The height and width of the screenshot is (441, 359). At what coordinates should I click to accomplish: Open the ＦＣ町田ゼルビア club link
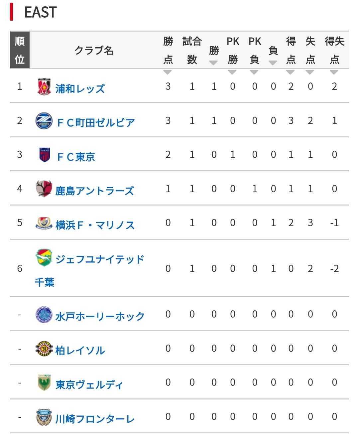click(x=96, y=123)
